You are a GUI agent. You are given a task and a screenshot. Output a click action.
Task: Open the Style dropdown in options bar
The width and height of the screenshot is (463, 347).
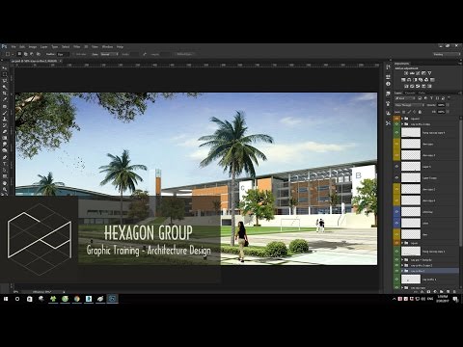[109, 54]
